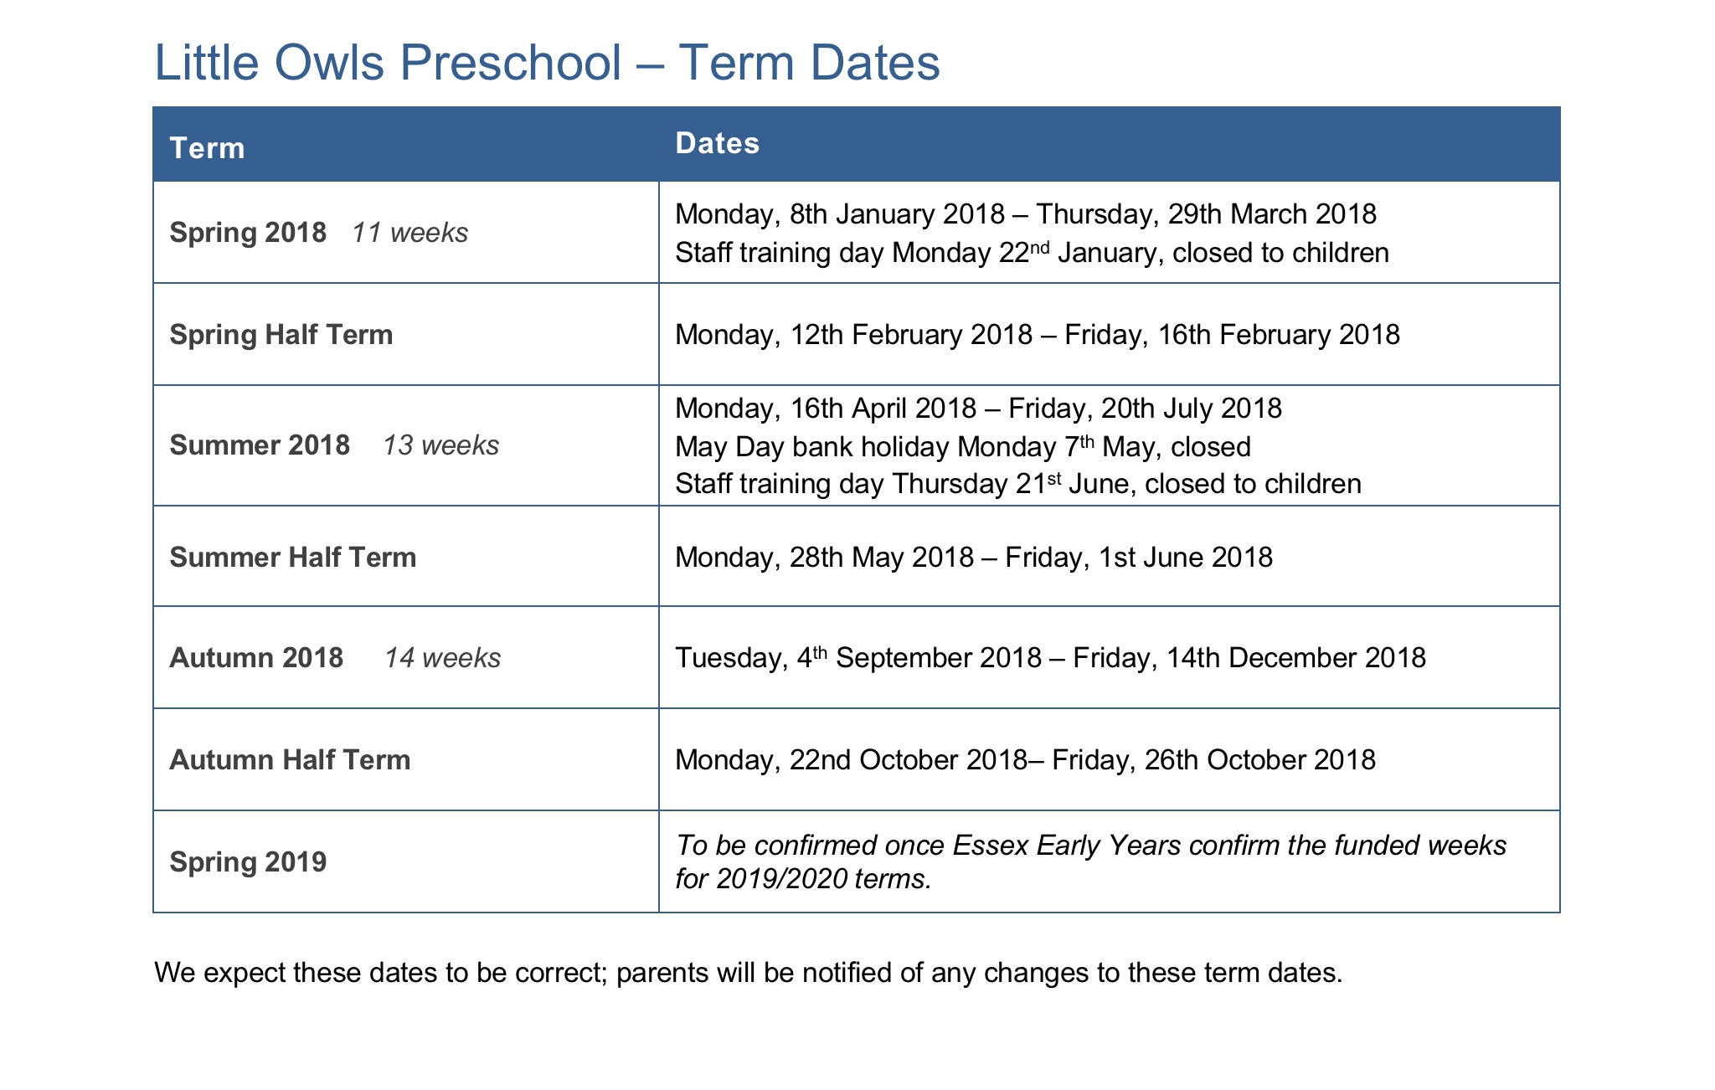The image size is (1715, 1090).
Task: Click the 14 weeks duration text
Action: pos(442,657)
